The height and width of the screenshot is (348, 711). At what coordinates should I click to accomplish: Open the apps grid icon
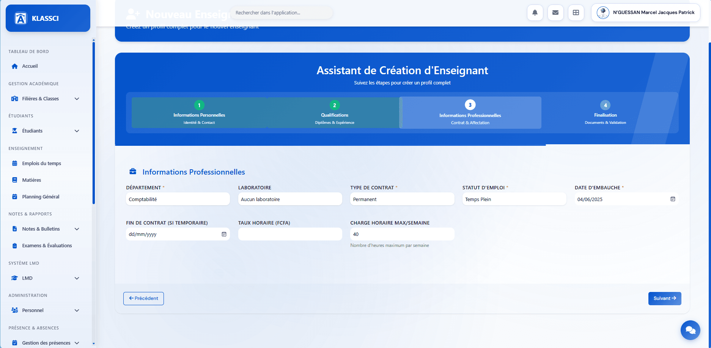576,12
